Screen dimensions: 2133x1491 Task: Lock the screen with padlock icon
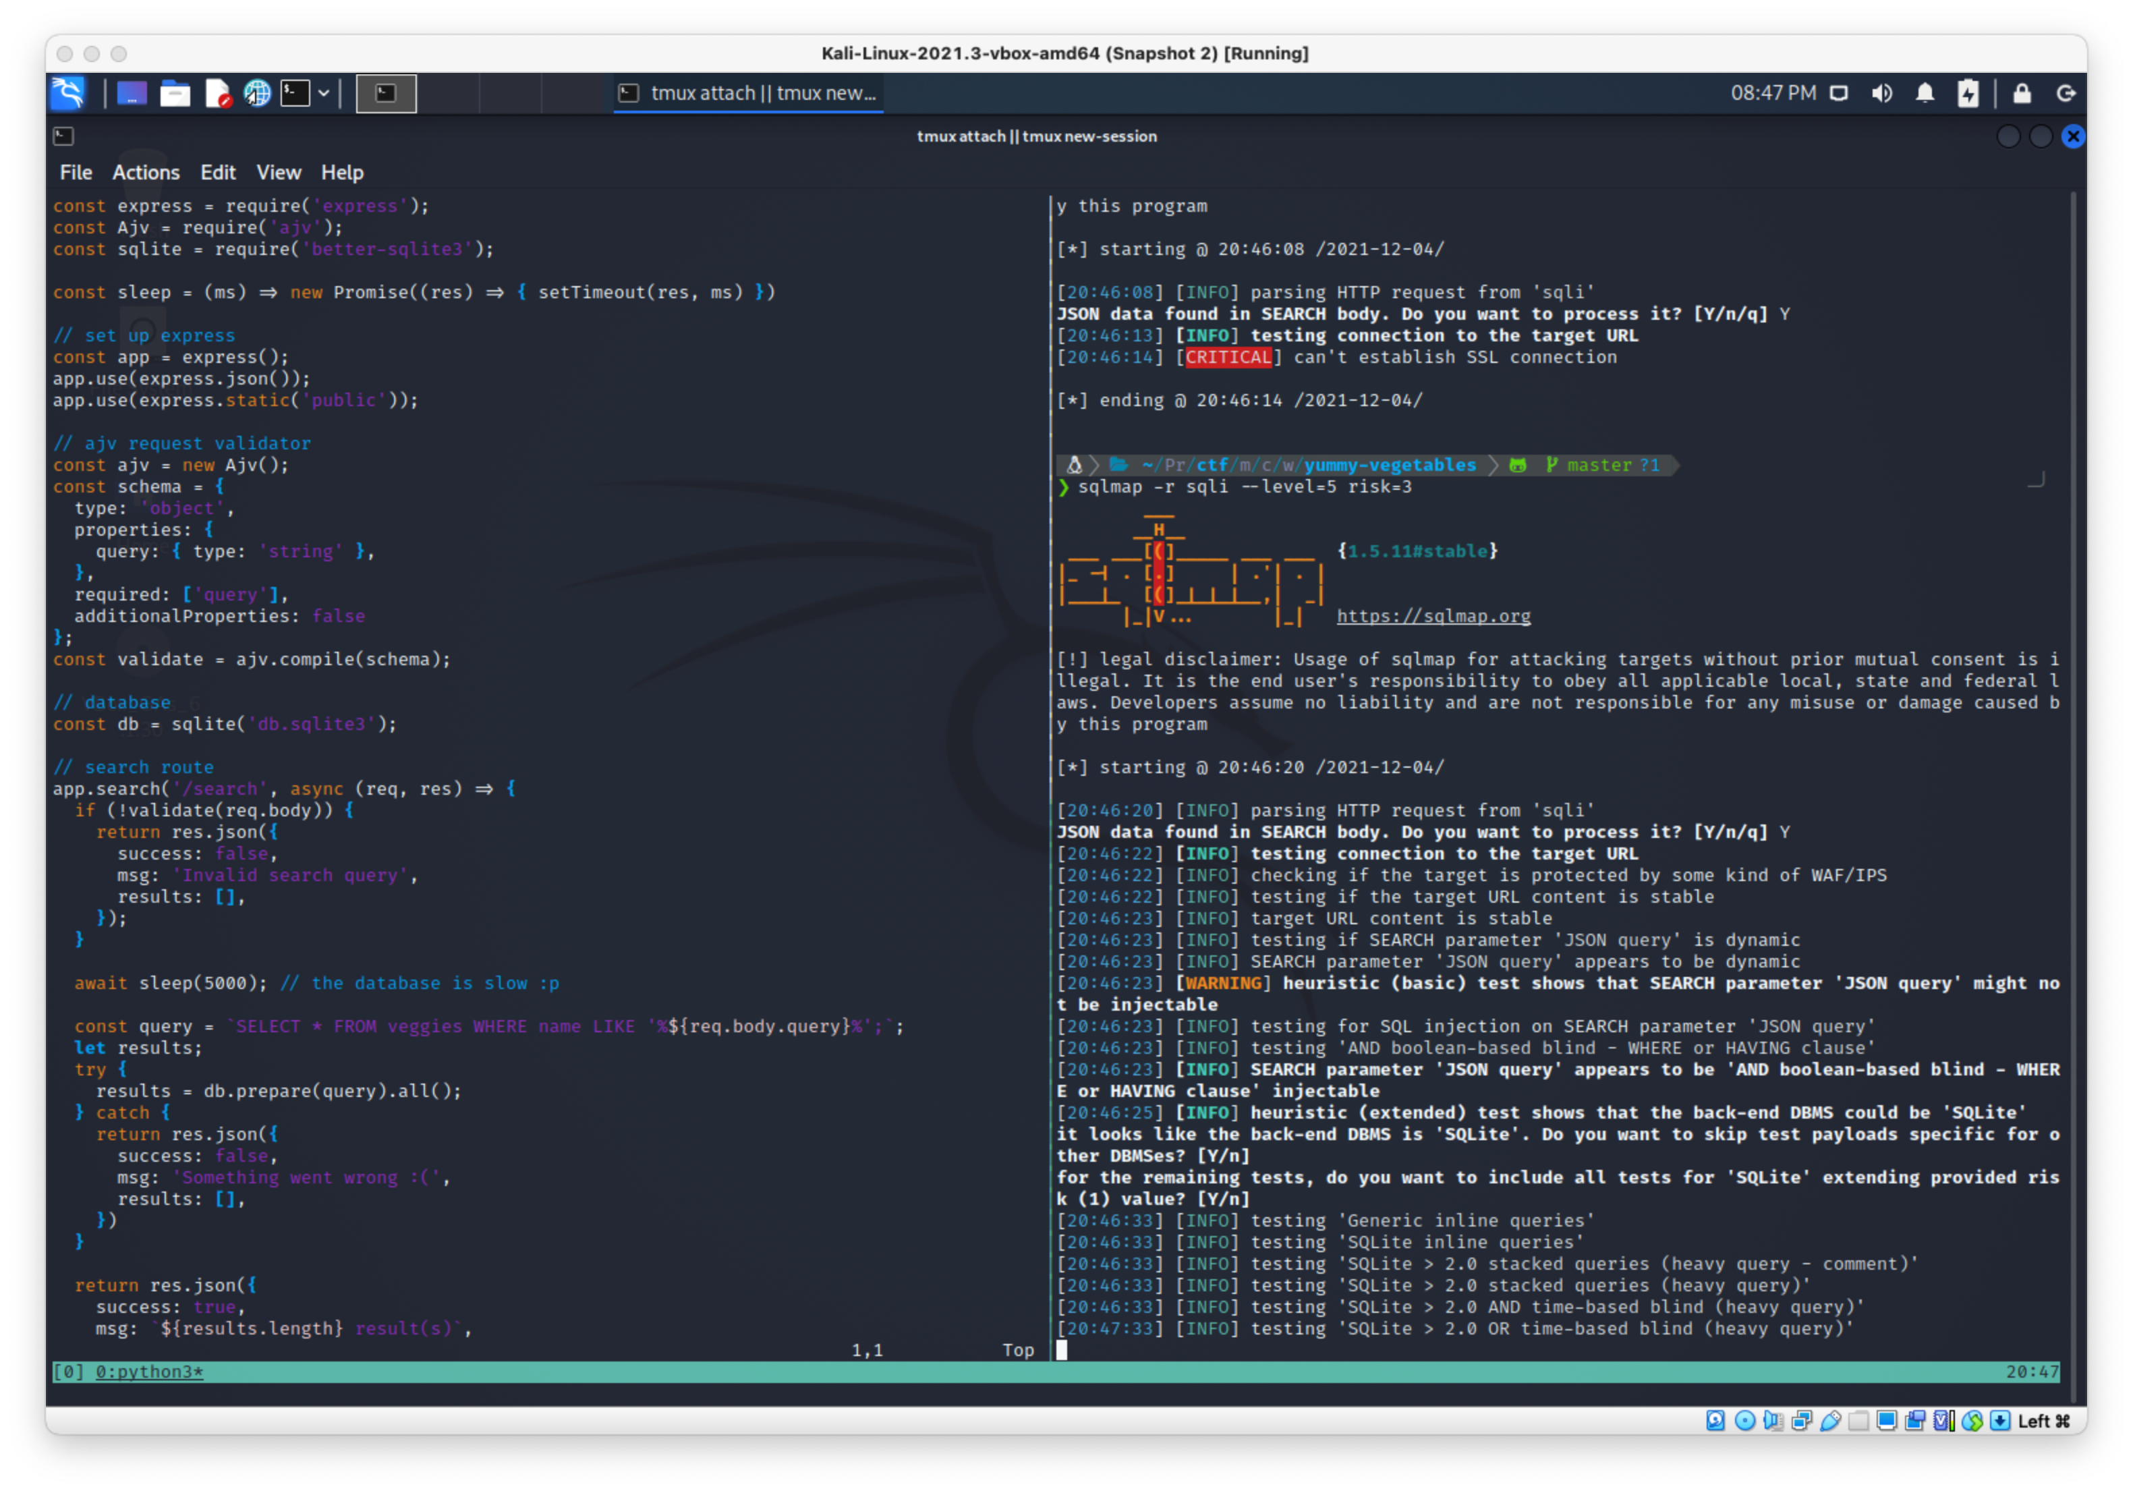coord(2022,93)
